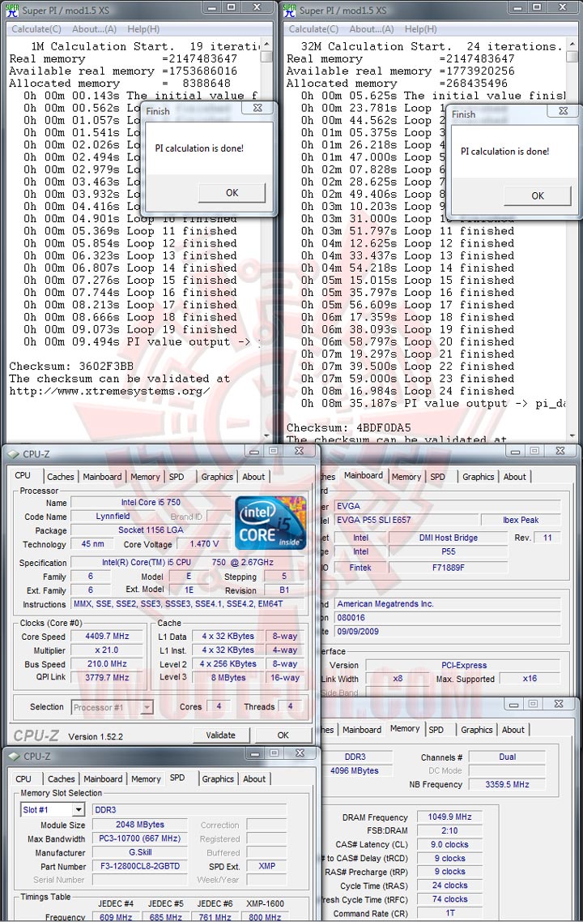This screenshot has height=922, width=583.
Task: Switch to Graphics tab in the CPU-Z memory window
Action: point(477,730)
